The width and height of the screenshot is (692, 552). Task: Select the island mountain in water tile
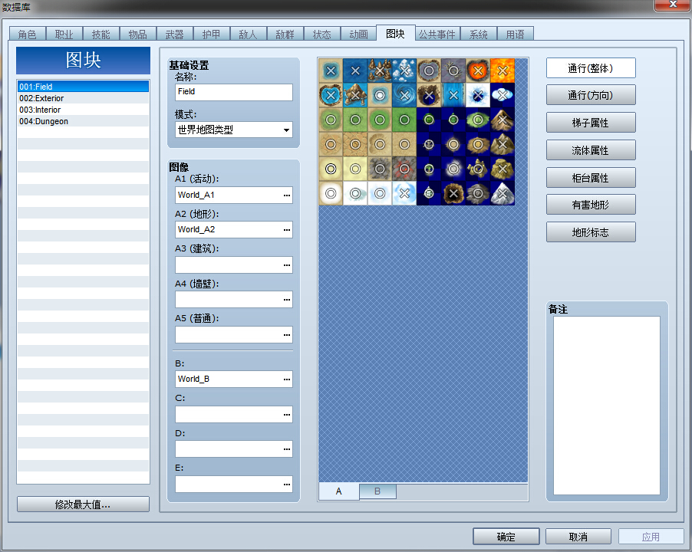355,95
